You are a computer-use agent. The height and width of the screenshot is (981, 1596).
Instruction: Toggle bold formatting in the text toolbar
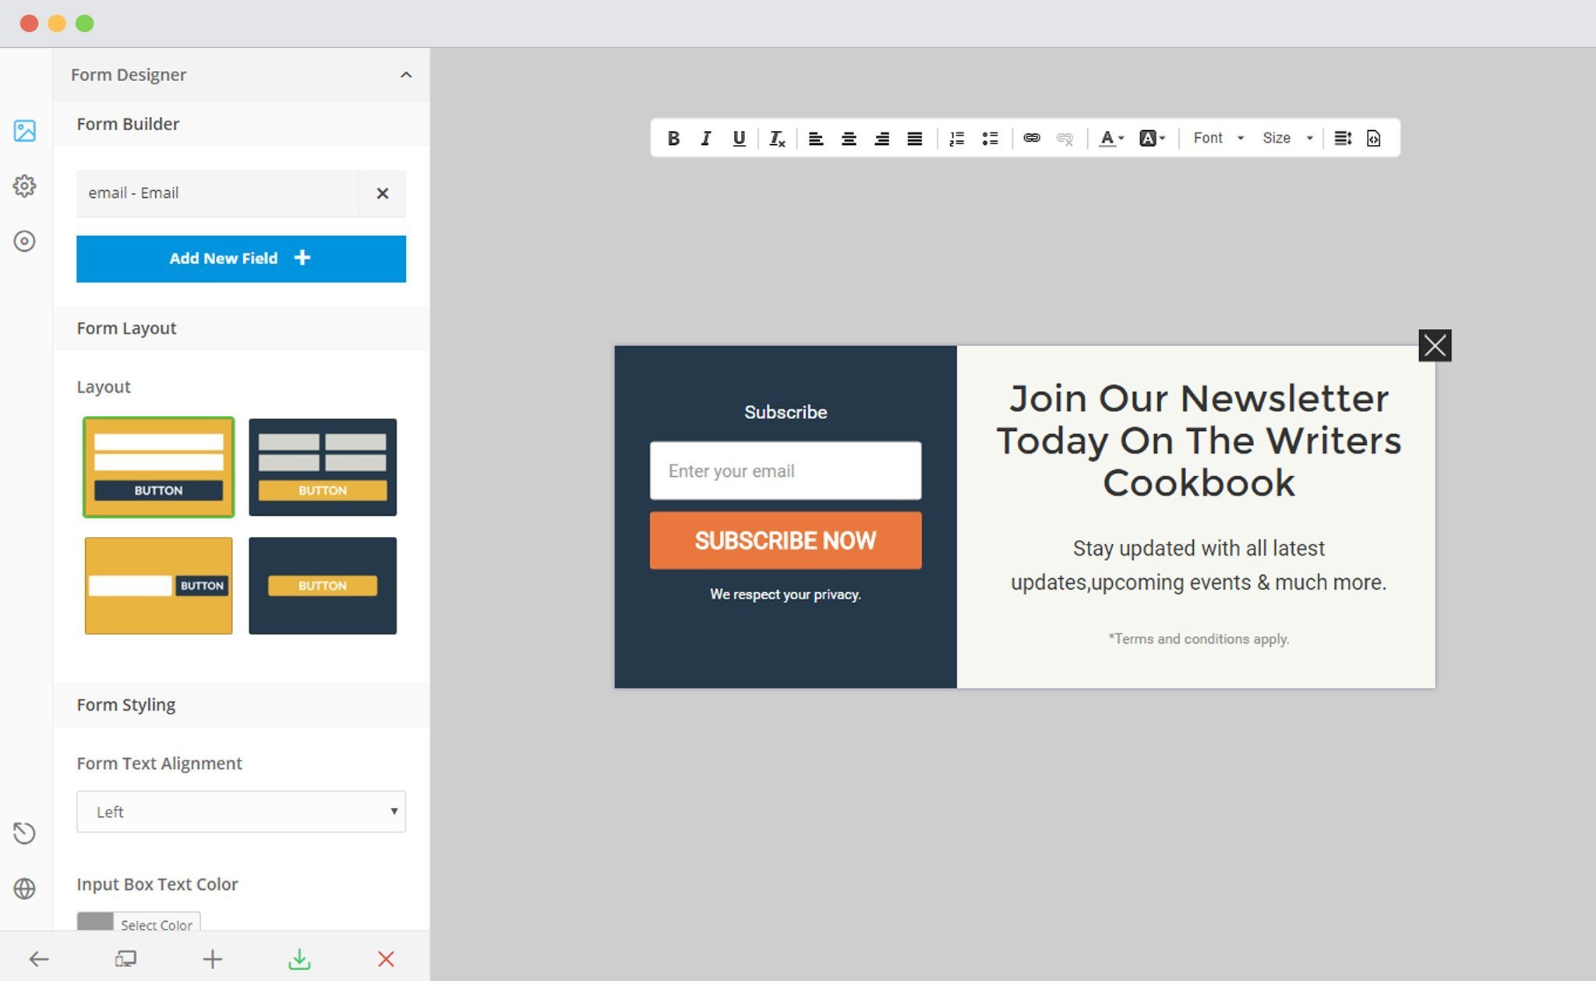pyautogui.click(x=673, y=138)
